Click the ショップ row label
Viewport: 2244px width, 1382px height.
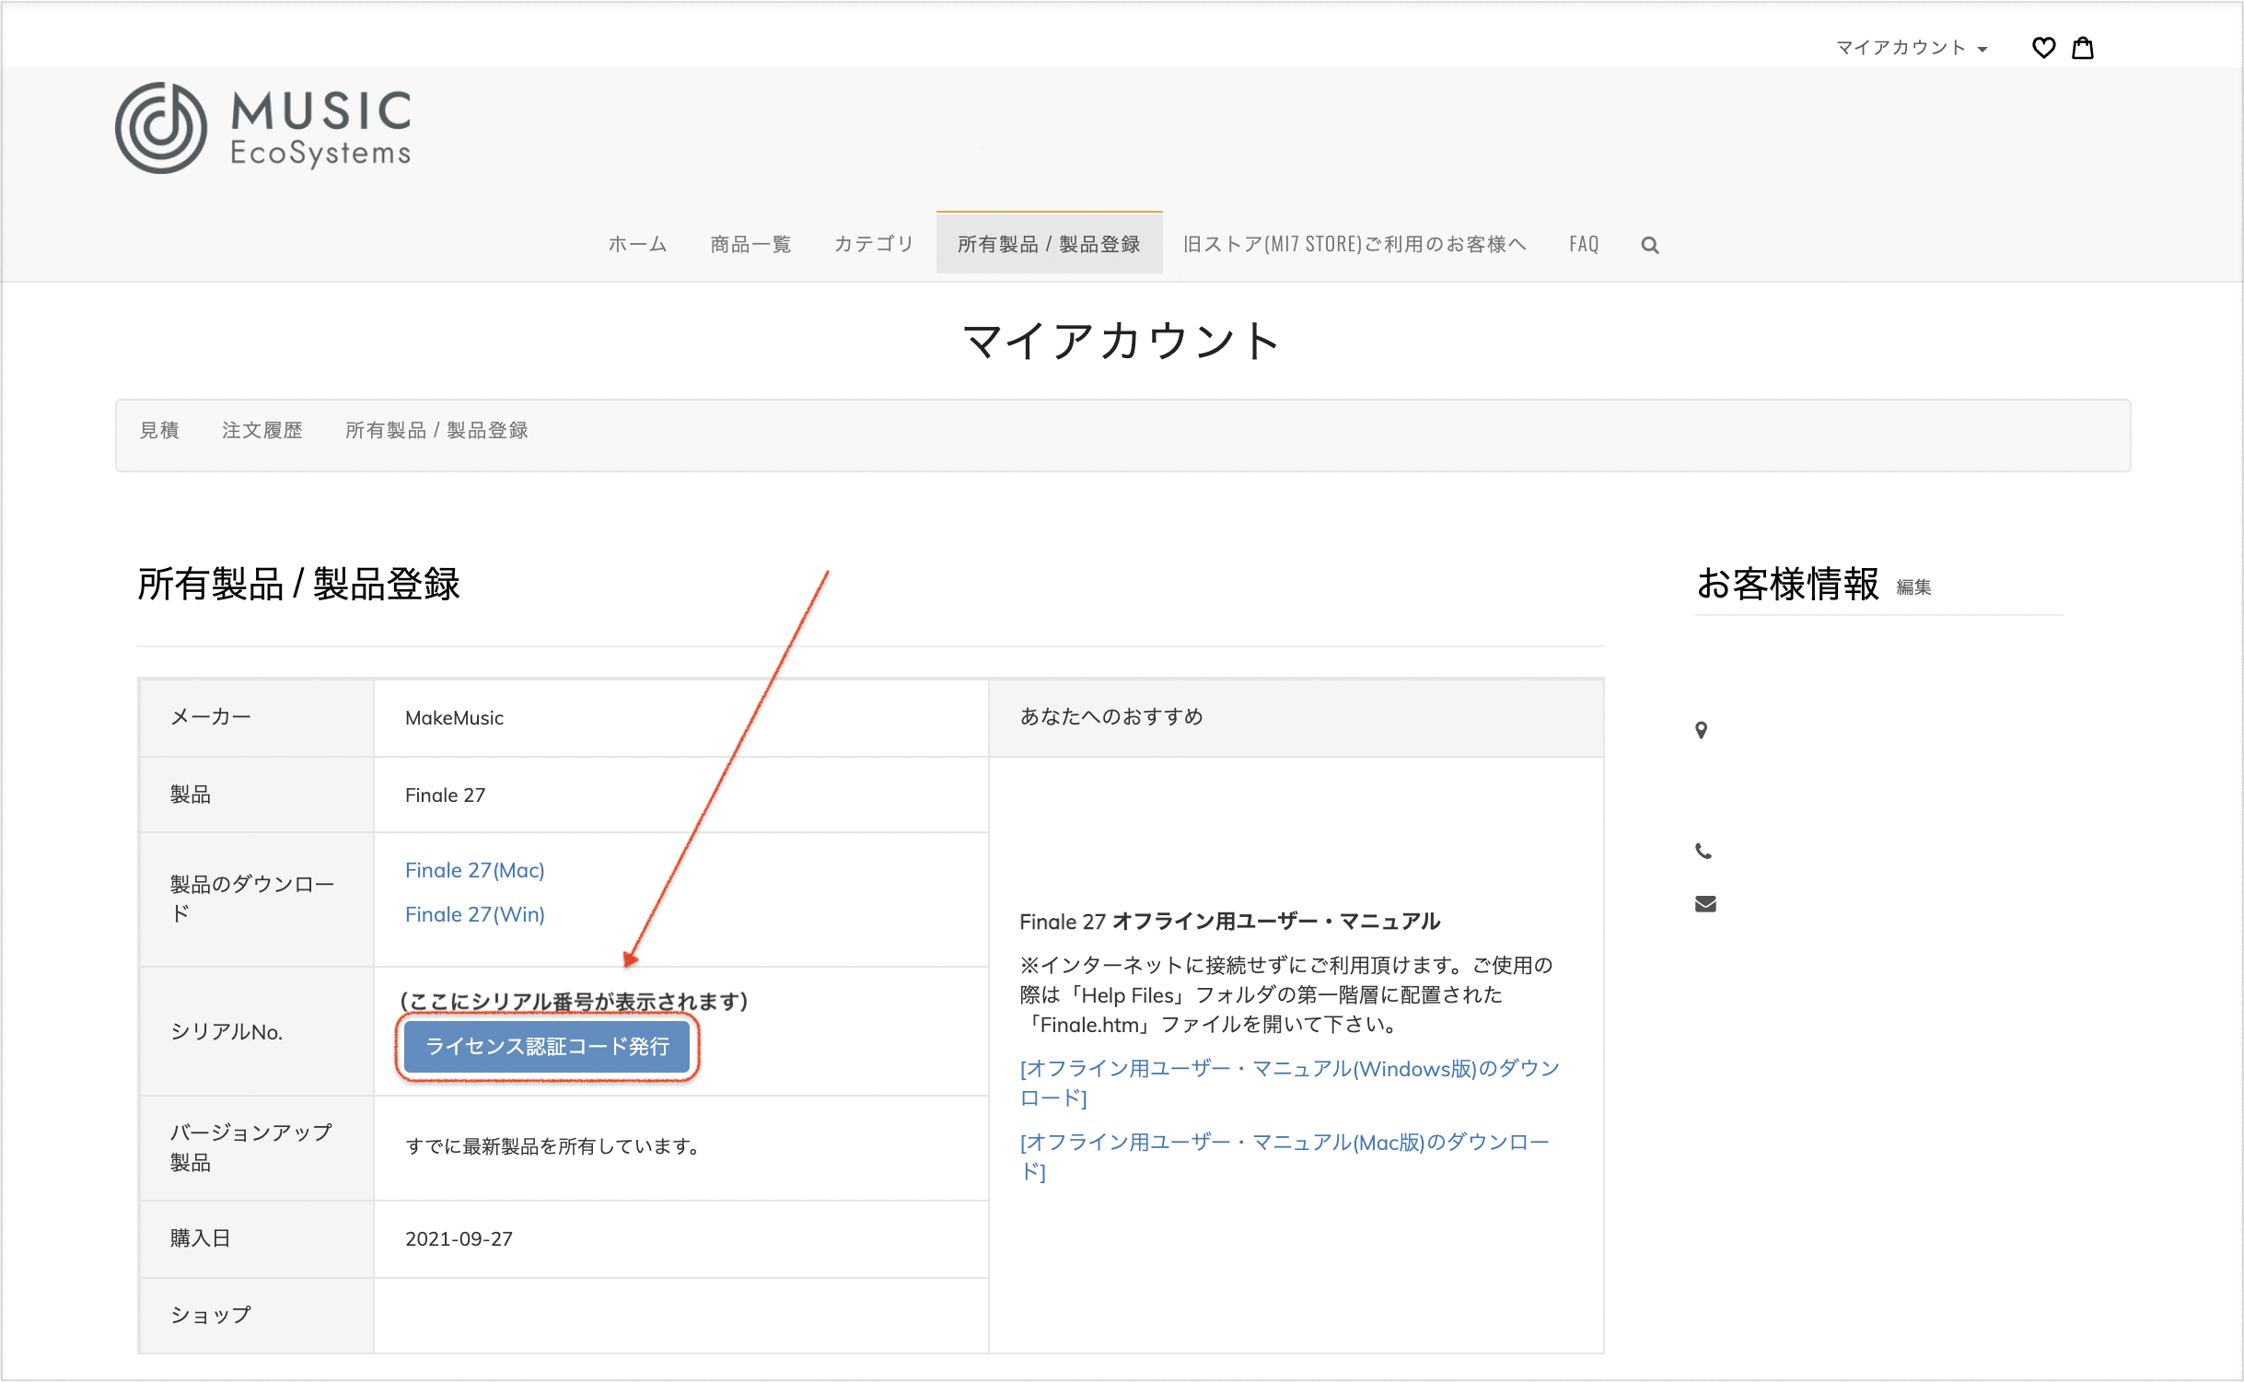pos(211,1315)
